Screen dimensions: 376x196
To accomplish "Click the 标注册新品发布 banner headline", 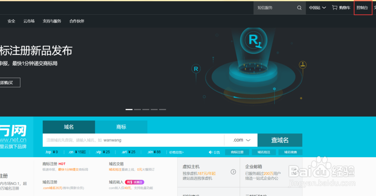I will pos(36,51).
